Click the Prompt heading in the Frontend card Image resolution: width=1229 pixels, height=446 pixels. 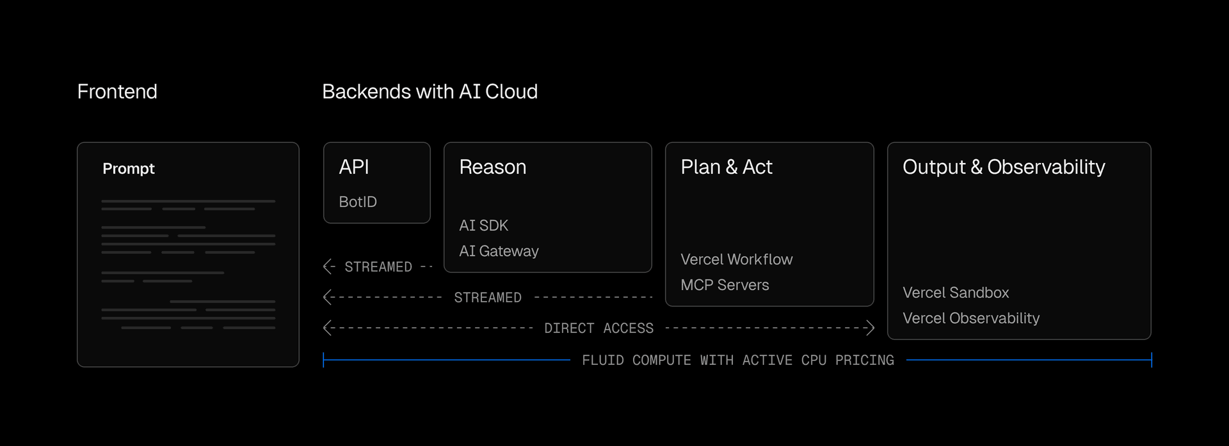[x=129, y=169]
